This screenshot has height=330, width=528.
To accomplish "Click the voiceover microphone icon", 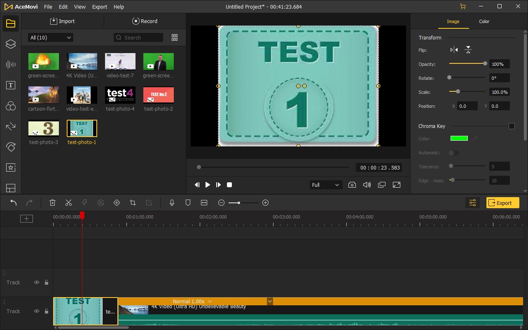I will point(172,202).
